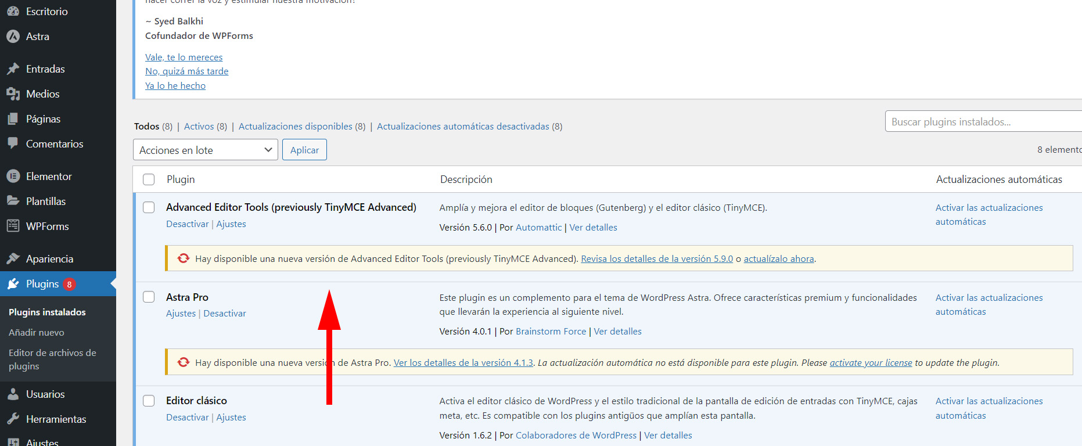
Task: View Advanced Editor Tools 'Ver detalles'
Action: (x=593, y=228)
